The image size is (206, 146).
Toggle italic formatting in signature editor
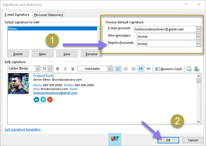(x=65, y=69)
